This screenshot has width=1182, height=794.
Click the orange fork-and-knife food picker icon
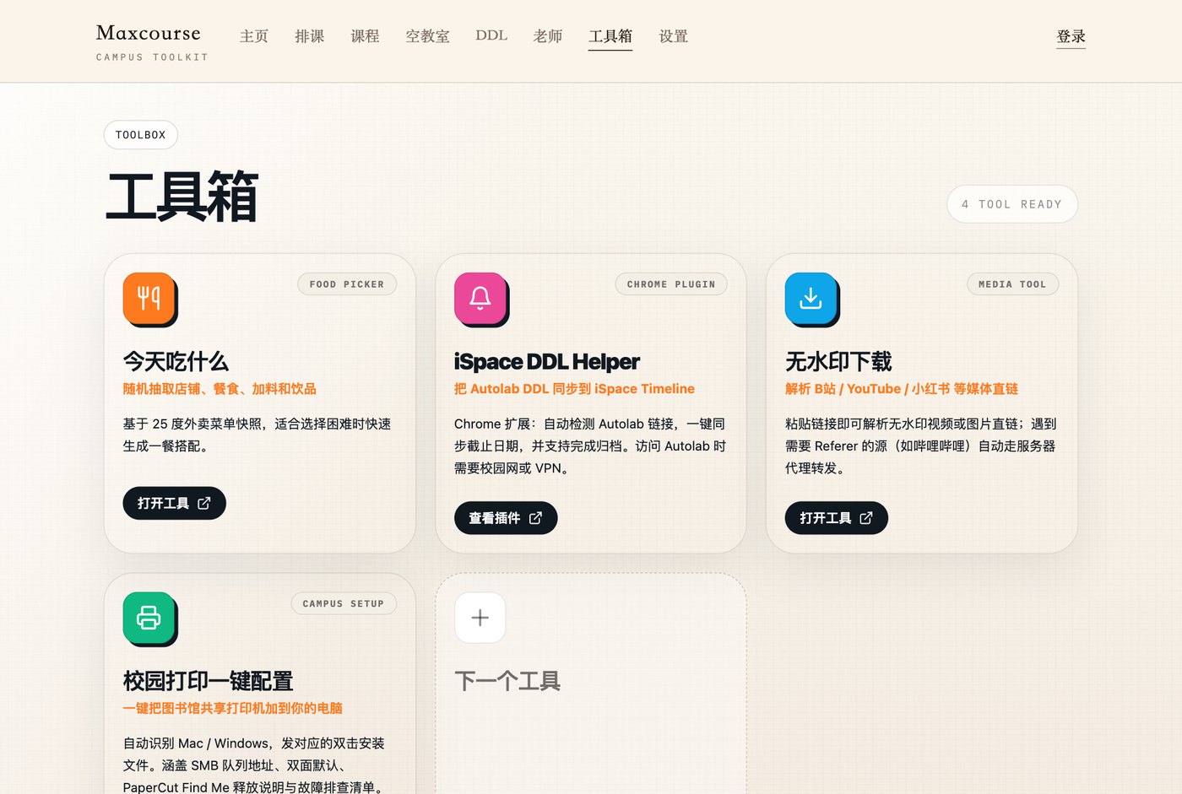click(x=149, y=299)
